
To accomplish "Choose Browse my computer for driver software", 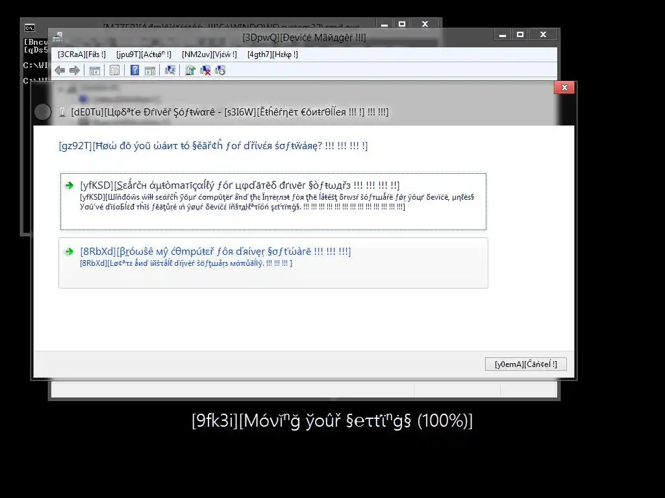I will click(273, 263).
